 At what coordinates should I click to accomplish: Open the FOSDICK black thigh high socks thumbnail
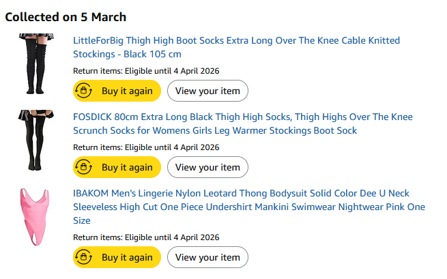coord(36,141)
